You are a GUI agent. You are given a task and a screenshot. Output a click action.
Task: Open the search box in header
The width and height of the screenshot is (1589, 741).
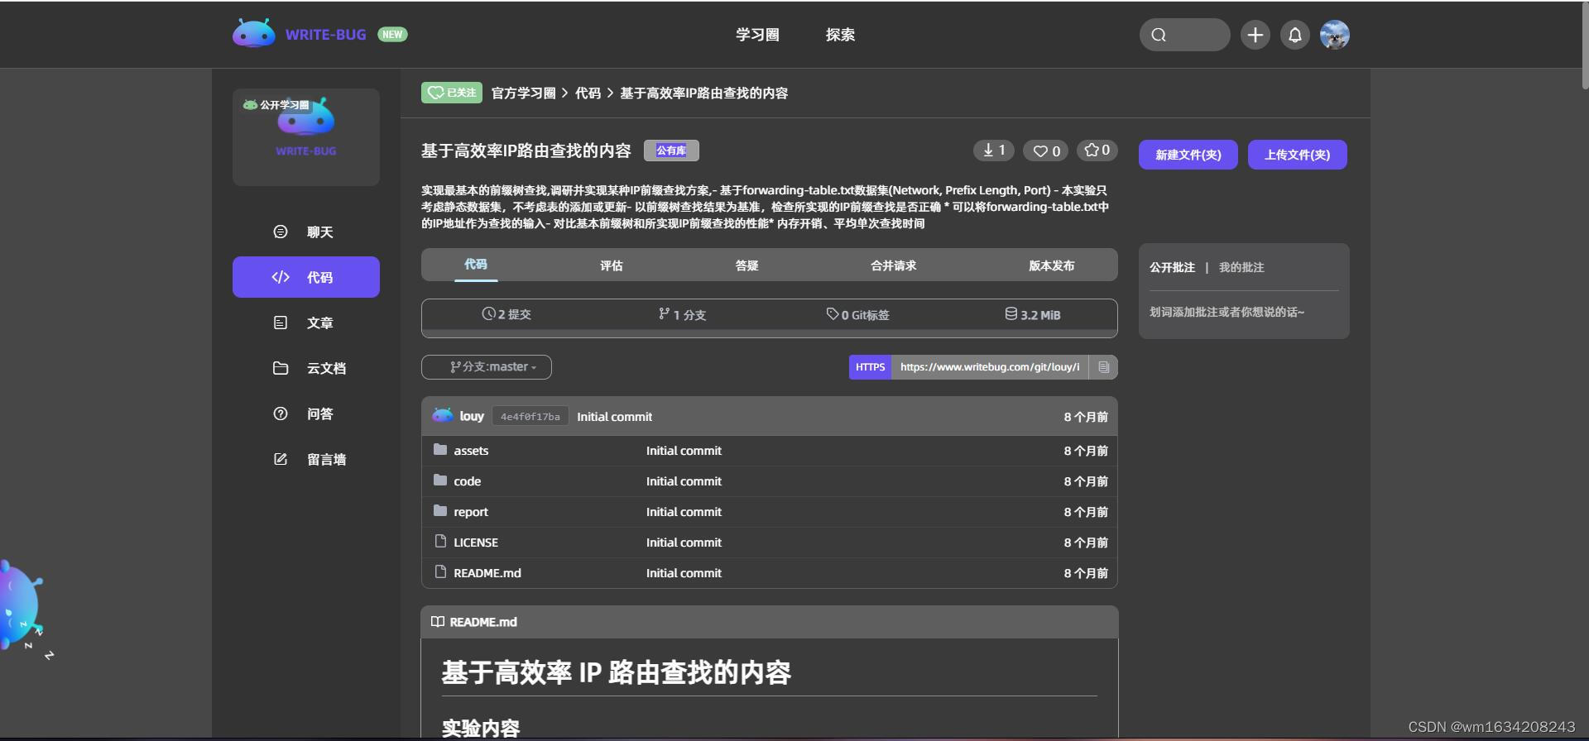(x=1184, y=35)
